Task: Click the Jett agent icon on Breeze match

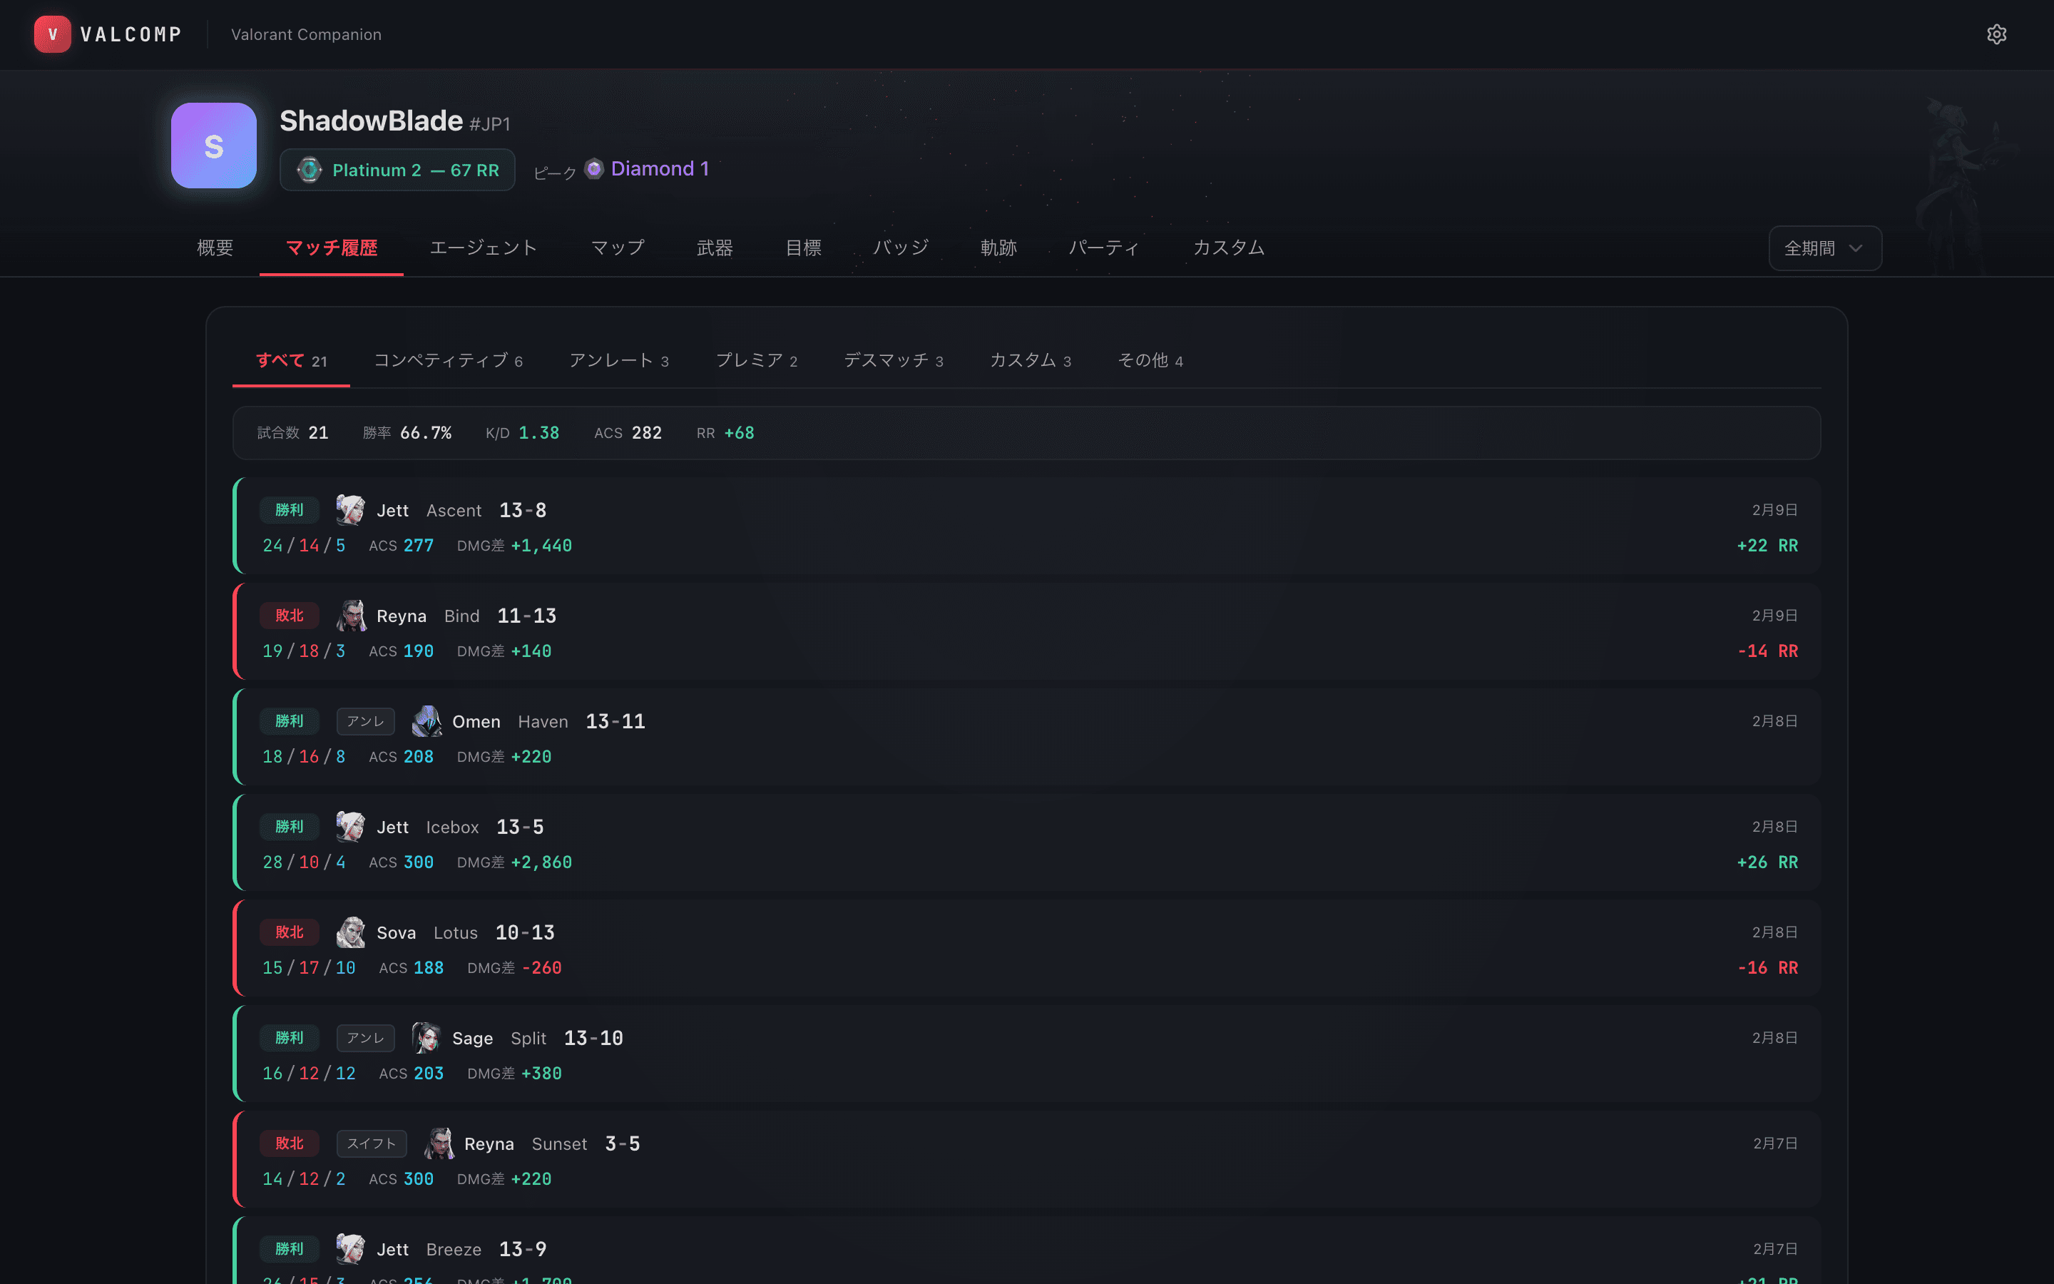Action: click(x=351, y=1249)
